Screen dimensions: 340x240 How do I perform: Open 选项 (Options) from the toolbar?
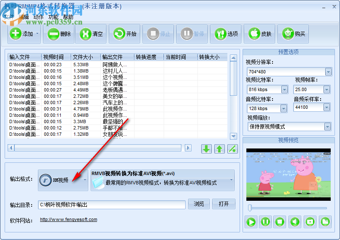point(226,34)
